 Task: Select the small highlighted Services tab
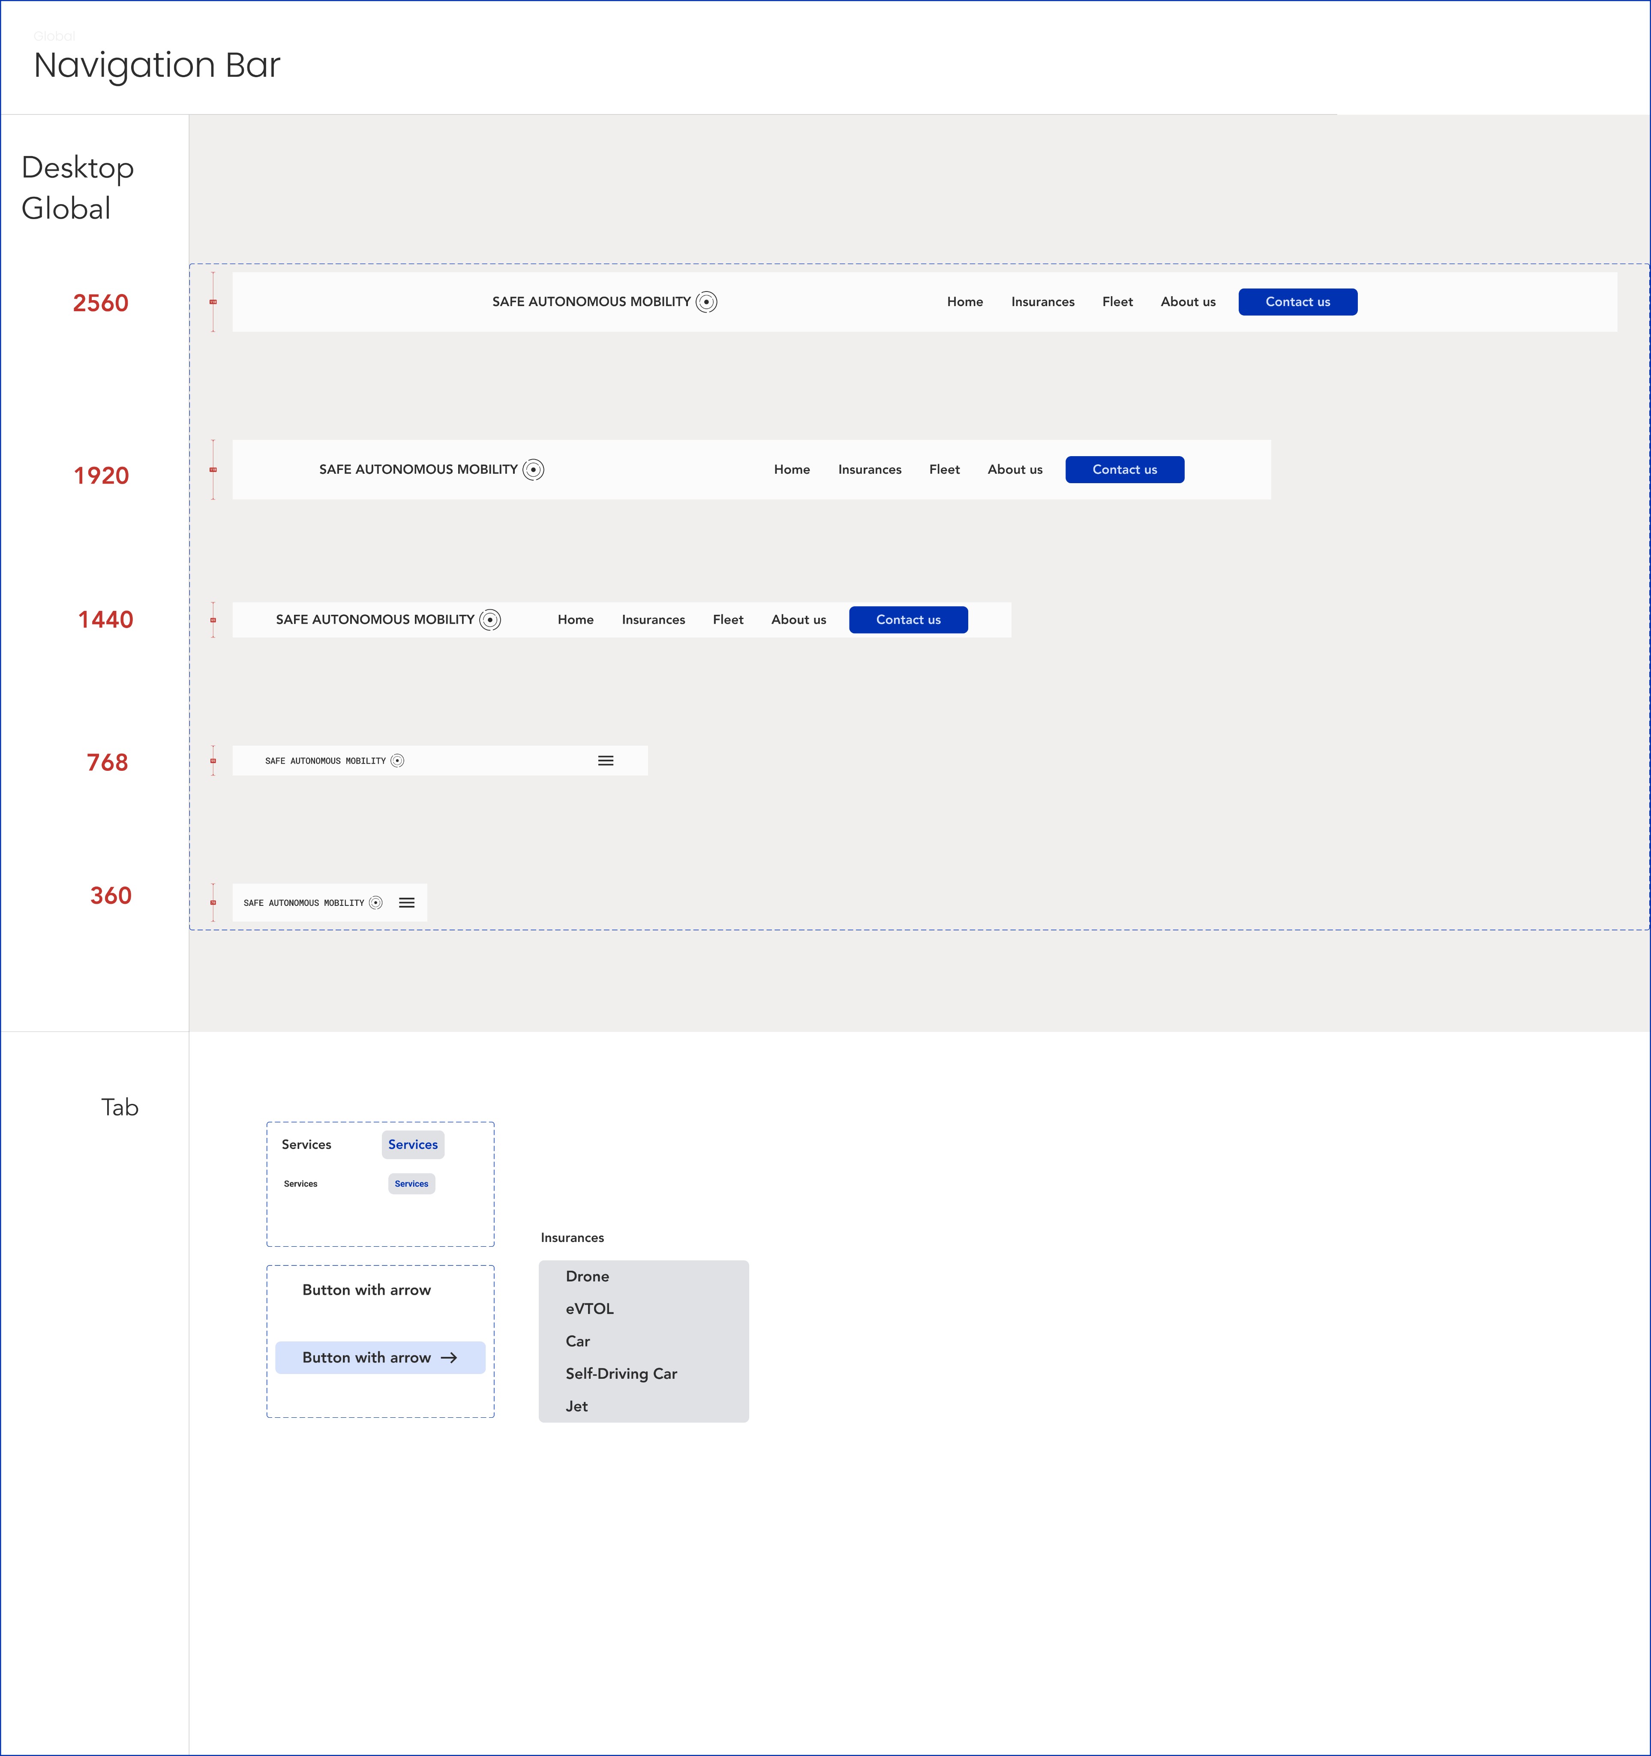[411, 1184]
